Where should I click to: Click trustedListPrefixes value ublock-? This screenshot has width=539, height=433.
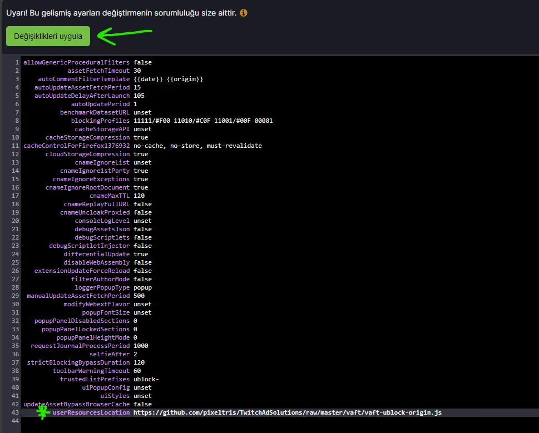[146, 379]
